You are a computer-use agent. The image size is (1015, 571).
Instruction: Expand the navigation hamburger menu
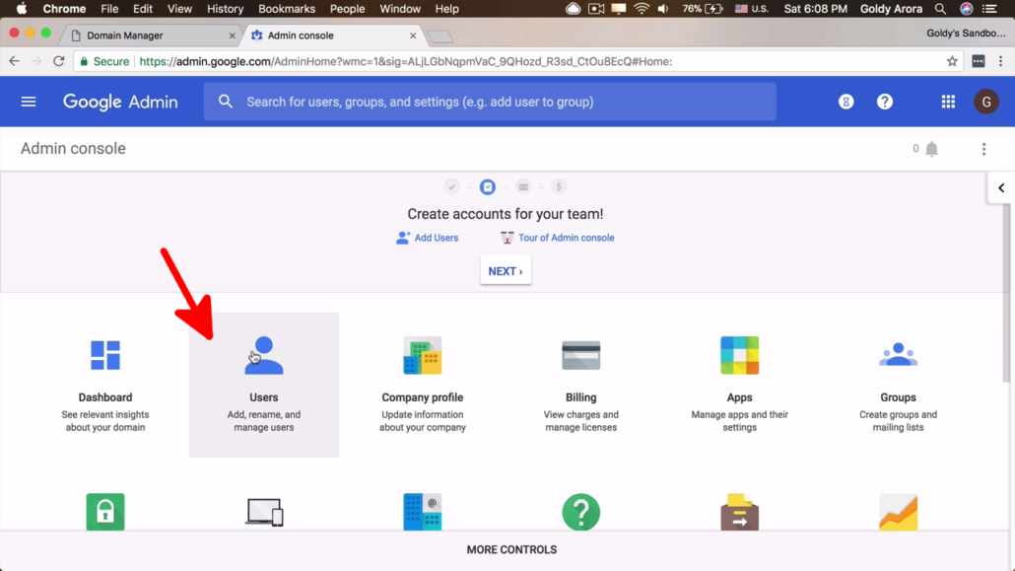[x=28, y=101]
